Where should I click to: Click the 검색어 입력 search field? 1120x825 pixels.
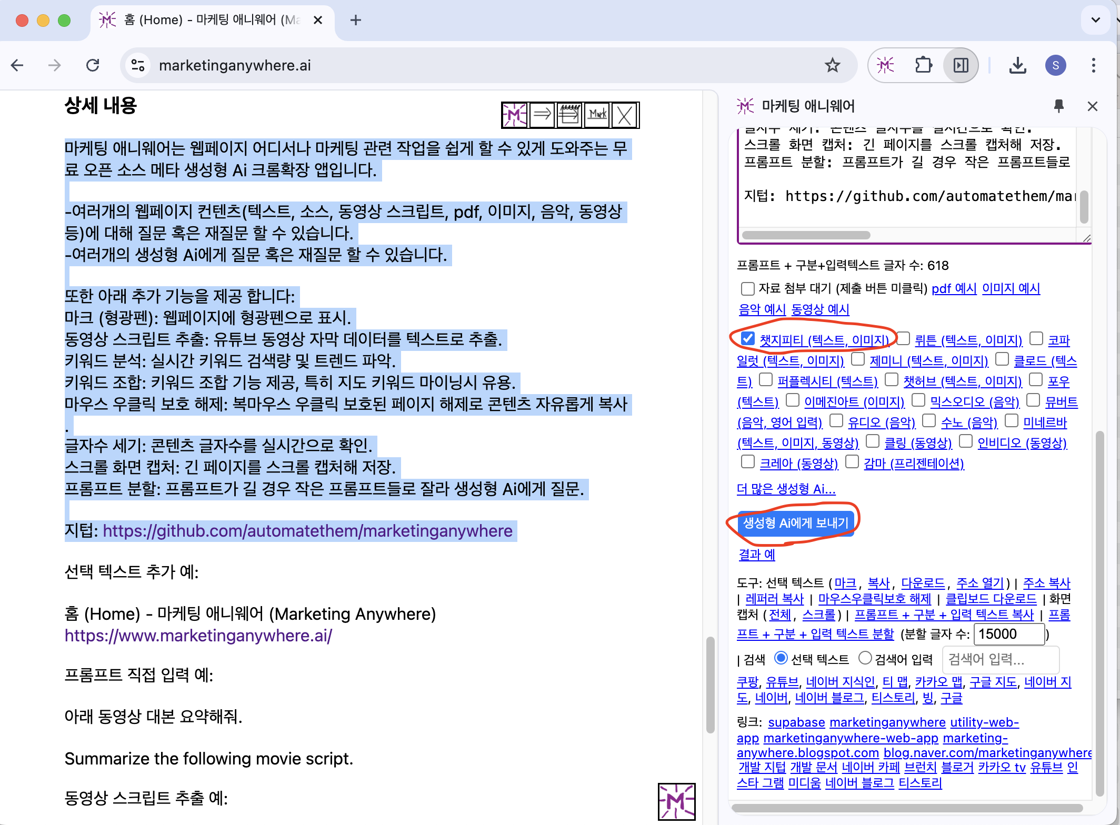pyautogui.click(x=1001, y=659)
